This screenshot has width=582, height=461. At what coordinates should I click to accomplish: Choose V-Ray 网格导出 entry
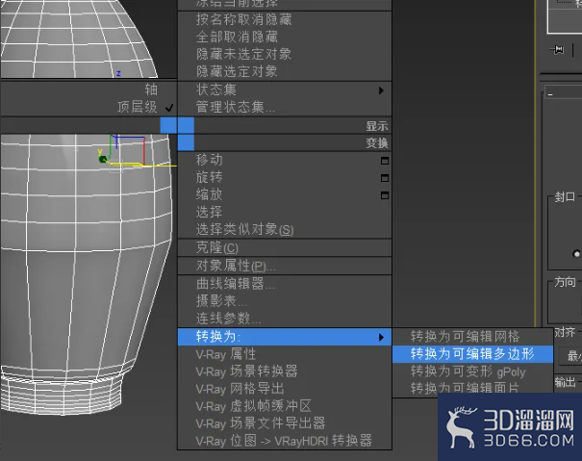[x=240, y=389]
